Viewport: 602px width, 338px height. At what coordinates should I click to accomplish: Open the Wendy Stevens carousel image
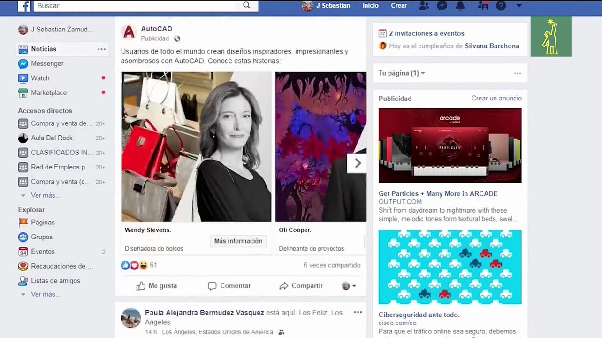196,146
